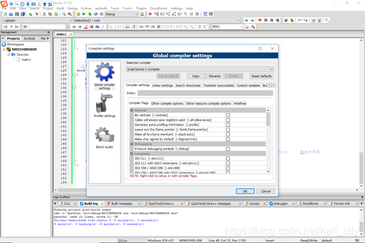Click the red wrench options icon
This screenshot has height=243, width=365.
click(253, 27)
